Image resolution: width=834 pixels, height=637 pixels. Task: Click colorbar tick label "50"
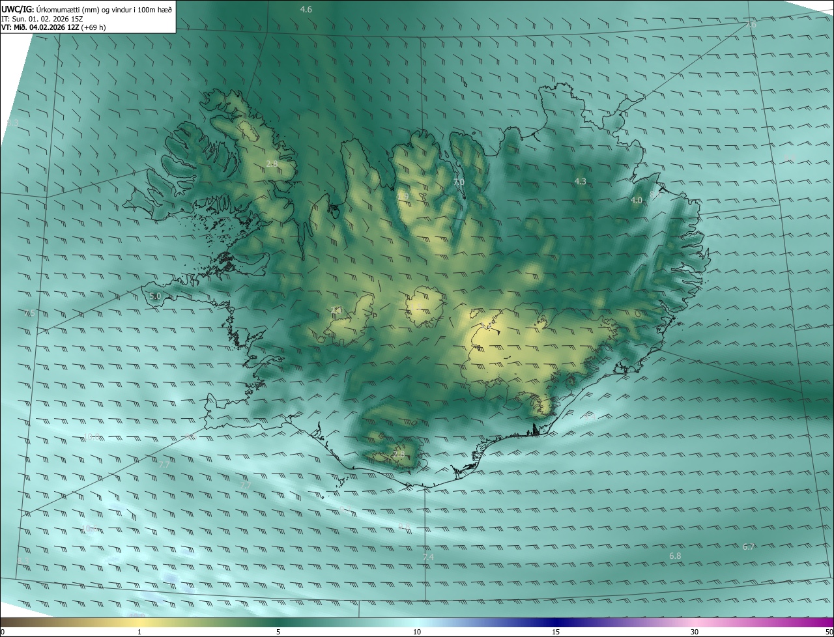[x=829, y=632]
